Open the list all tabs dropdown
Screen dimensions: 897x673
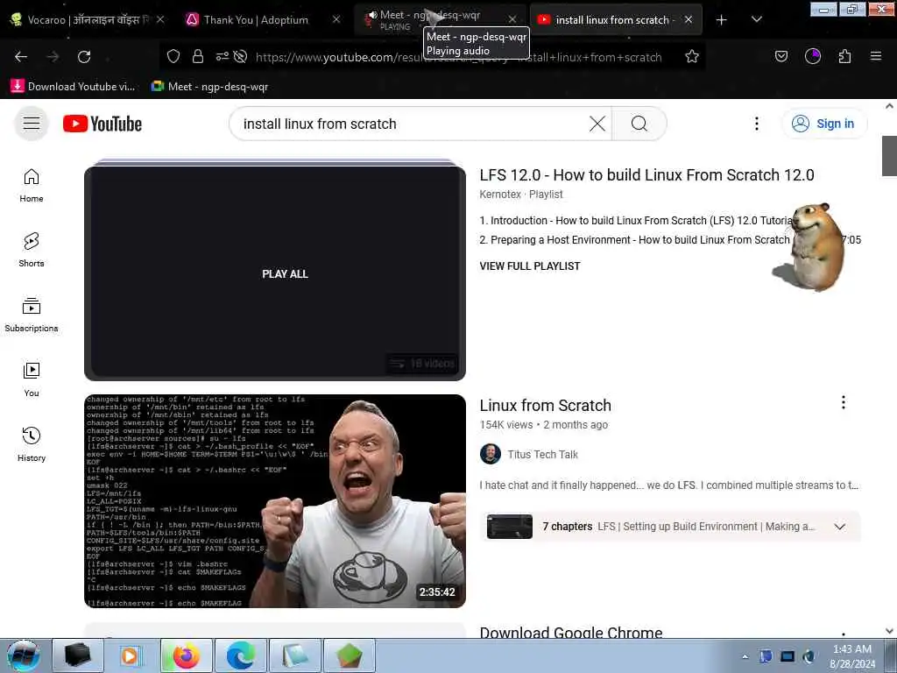pyautogui.click(x=756, y=20)
